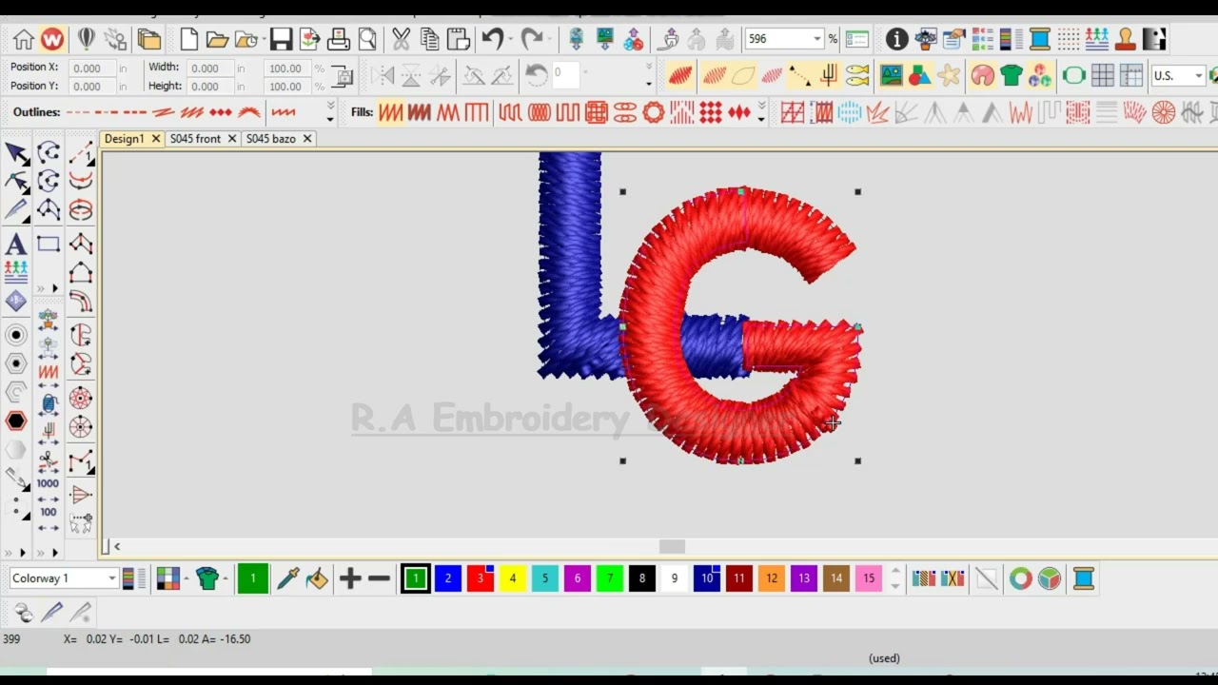The width and height of the screenshot is (1218, 685).
Task: Select the Lettering tool with the letter A
Action: (16, 245)
